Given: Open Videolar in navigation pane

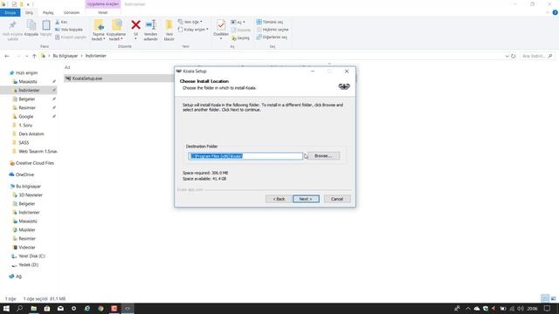Looking at the screenshot, I should click(x=27, y=247).
